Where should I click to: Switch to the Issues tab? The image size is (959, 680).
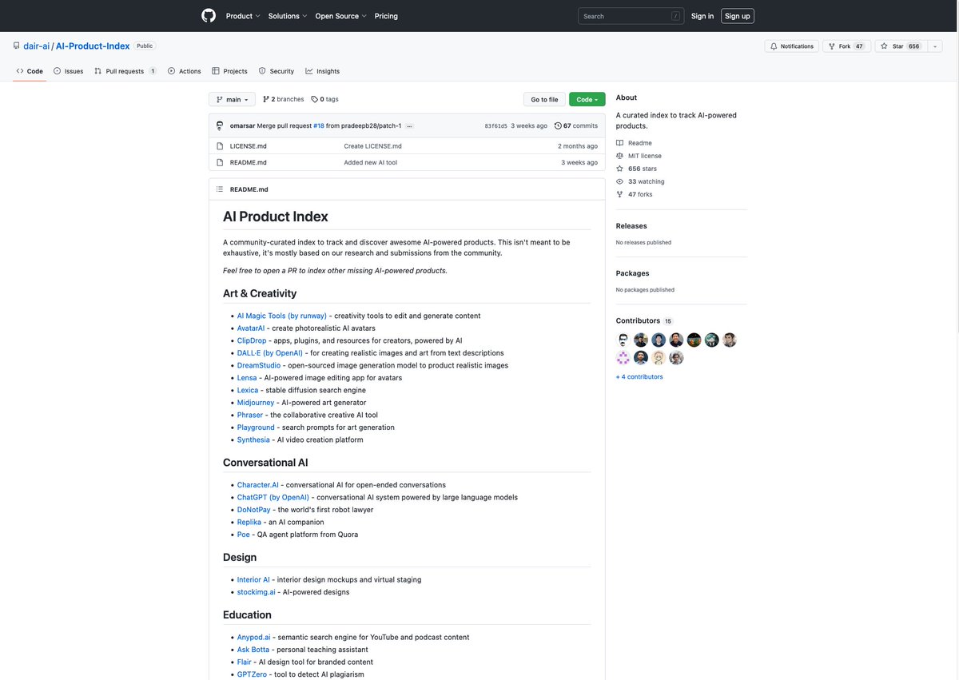click(68, 71)
